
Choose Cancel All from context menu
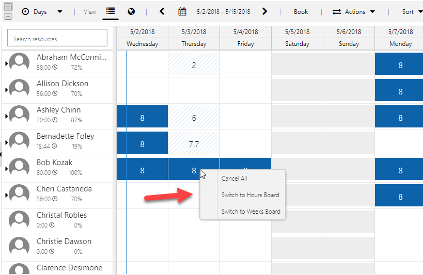[x=234, y=179]
